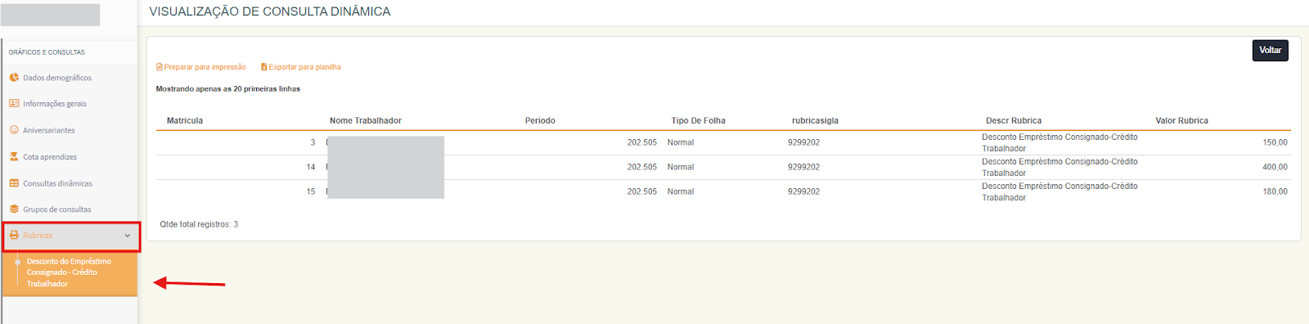Click the Aniversariantes smiley icon
The height and width of the screenshot is (324, 1309).
14,130
